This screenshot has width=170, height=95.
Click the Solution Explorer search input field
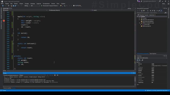[151, 13]
